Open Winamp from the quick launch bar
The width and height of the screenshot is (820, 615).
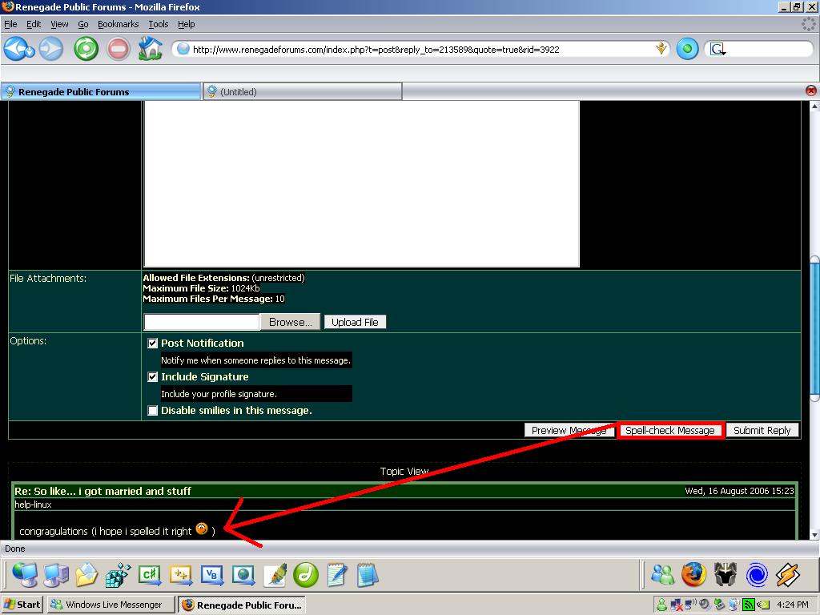pos(788,574)
